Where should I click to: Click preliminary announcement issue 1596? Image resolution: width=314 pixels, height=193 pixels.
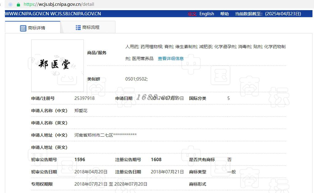(80, 160)
